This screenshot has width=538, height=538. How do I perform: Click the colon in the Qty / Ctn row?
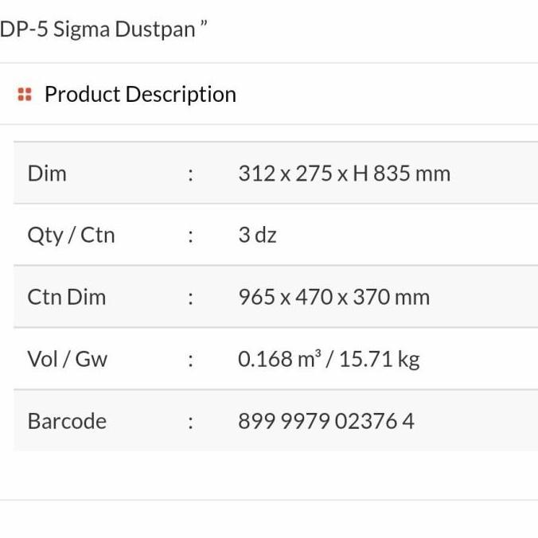[x=190, y=236]
